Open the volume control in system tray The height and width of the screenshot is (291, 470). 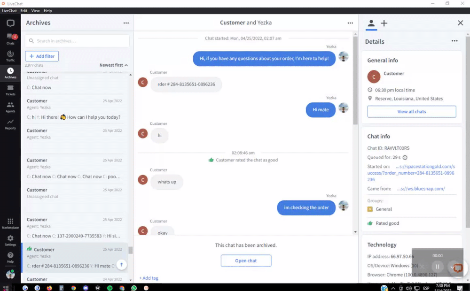[x=408, y=288]
